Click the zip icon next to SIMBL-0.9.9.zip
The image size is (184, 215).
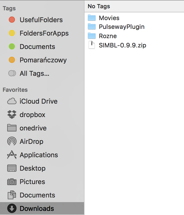pos(92,45)
